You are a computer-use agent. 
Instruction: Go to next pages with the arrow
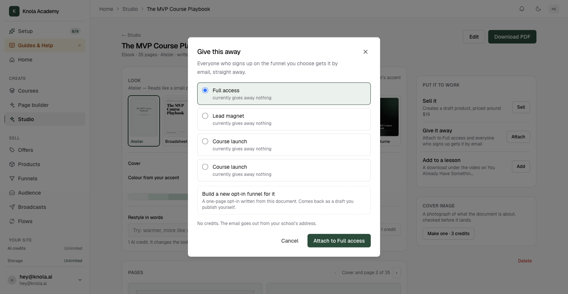(x=397, y=273)
